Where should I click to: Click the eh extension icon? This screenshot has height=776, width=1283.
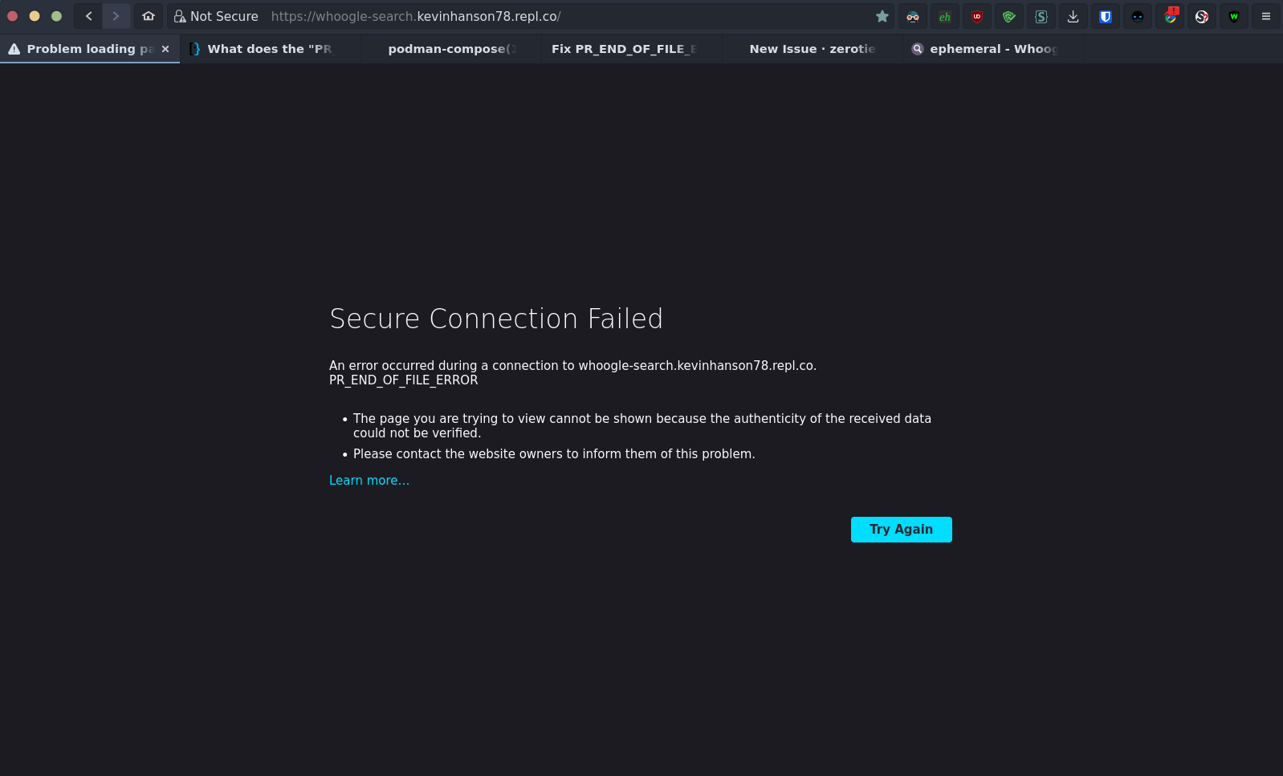(945, 16)
